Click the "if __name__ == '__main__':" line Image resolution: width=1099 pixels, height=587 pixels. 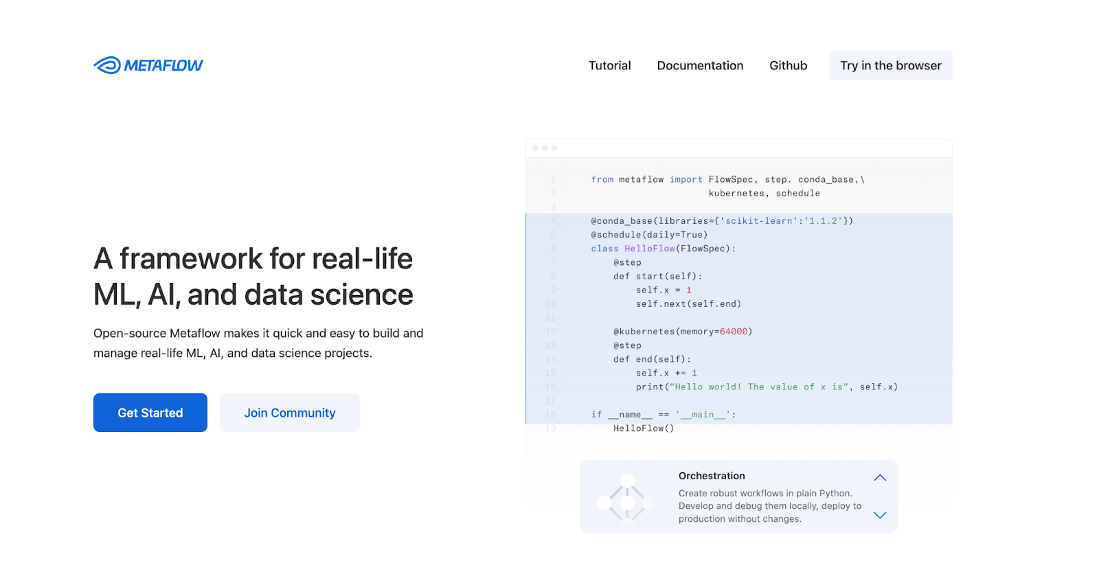tap(664, 415)
